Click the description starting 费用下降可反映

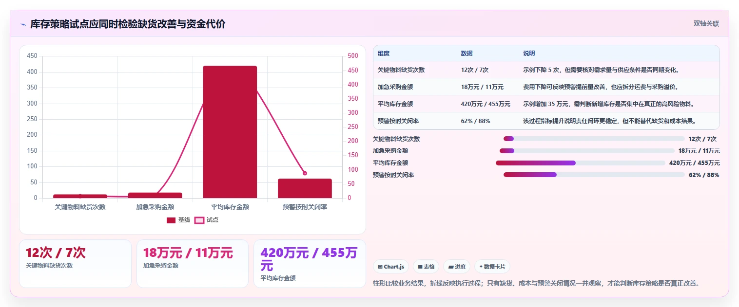[601, 87]
